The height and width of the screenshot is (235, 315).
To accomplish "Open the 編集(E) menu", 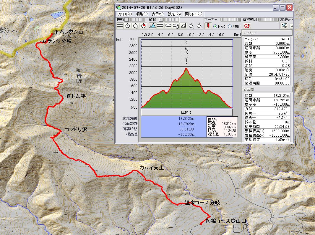I will click(x=142, y=14).
